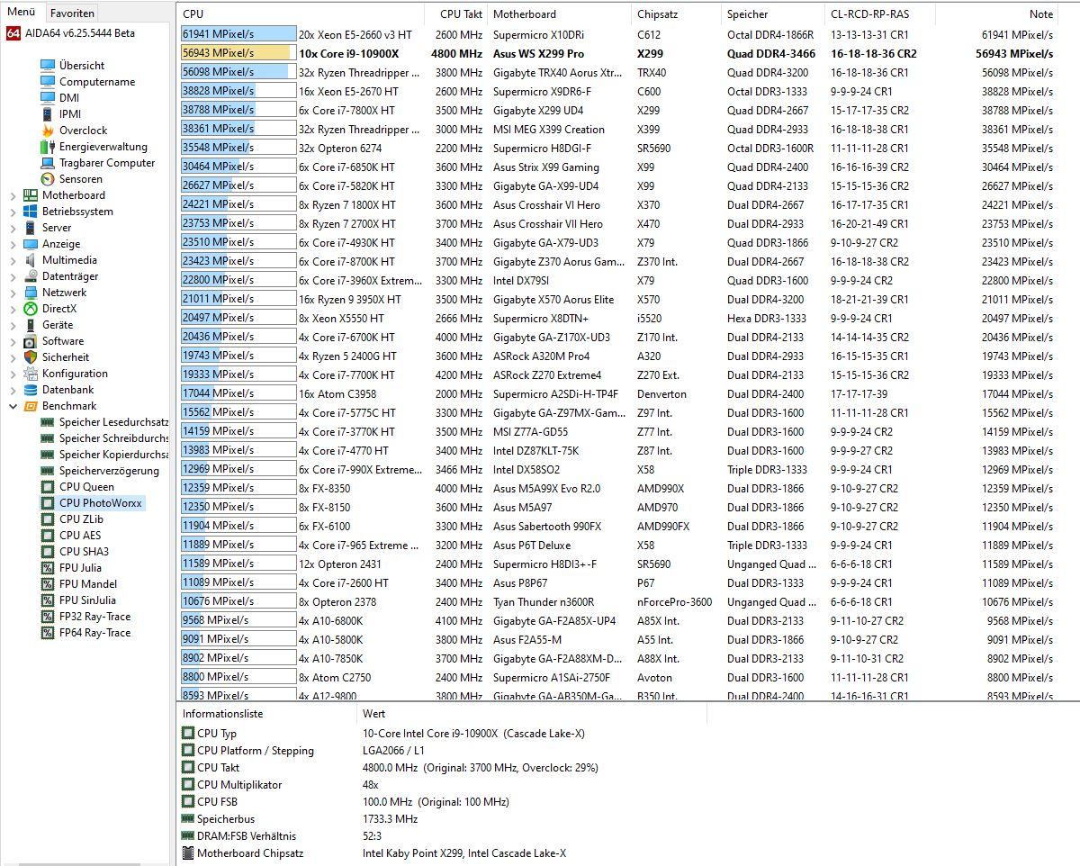
Task: Select the Speicherbus info row
Action: coord(628,819)
